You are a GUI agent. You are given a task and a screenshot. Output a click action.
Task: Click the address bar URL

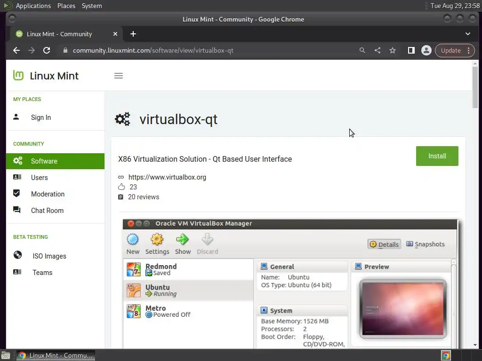(153, 50)
